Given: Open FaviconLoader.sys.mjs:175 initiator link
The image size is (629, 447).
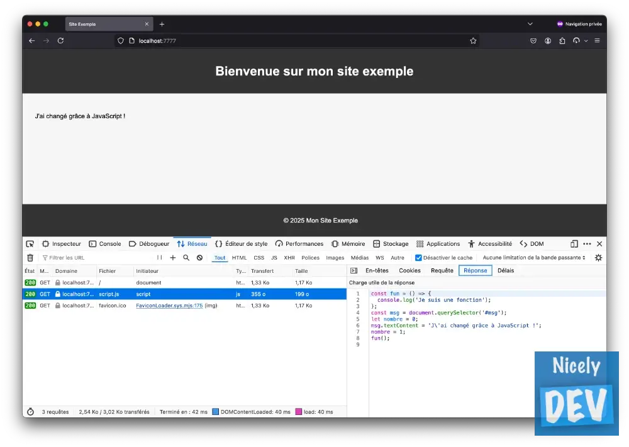Looking at the screenshot, I should (169, 306).
